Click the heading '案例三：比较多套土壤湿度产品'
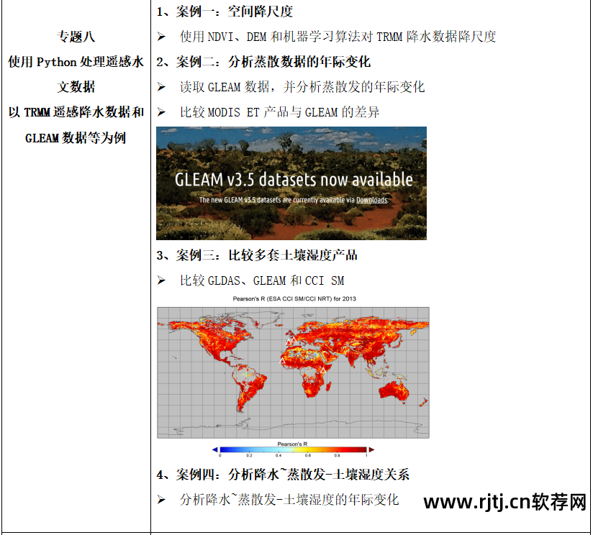 266,255
